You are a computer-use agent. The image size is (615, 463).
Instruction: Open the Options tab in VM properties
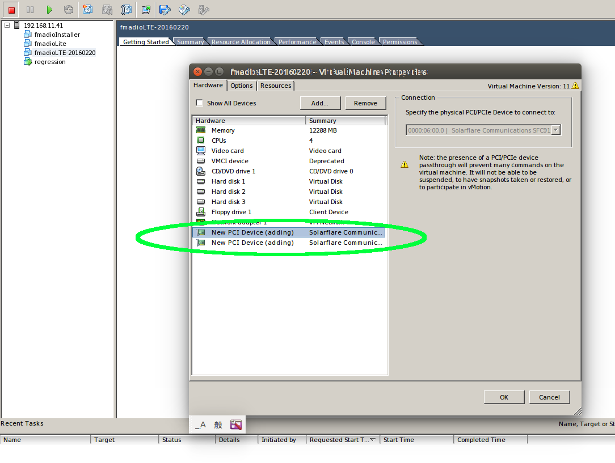[x=241, y=86]
